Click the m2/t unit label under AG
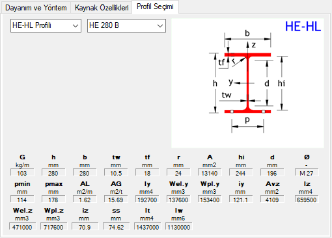 [116, 192]
